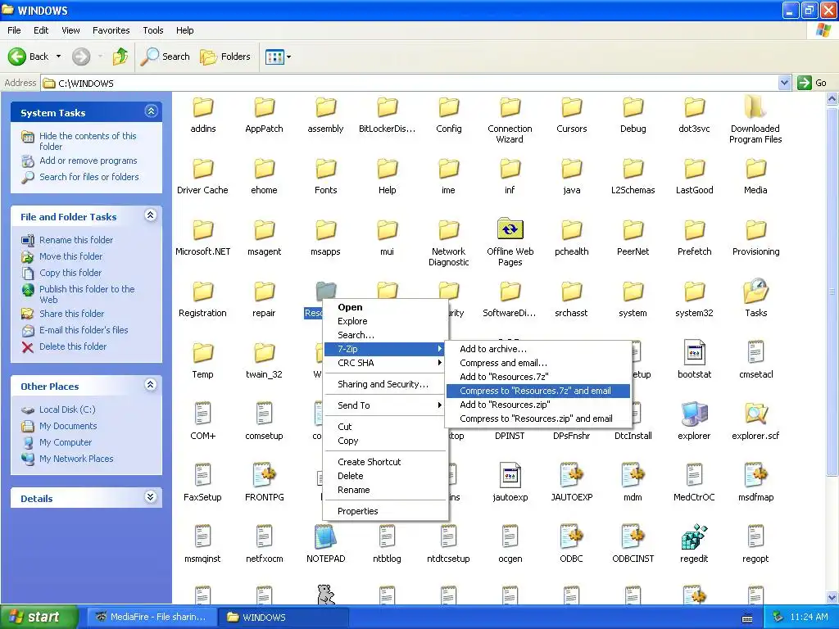The height and width of the screenshot is (629, 839).
Task: Collapse the File and Folder Tasks panel
Action: 151,215
